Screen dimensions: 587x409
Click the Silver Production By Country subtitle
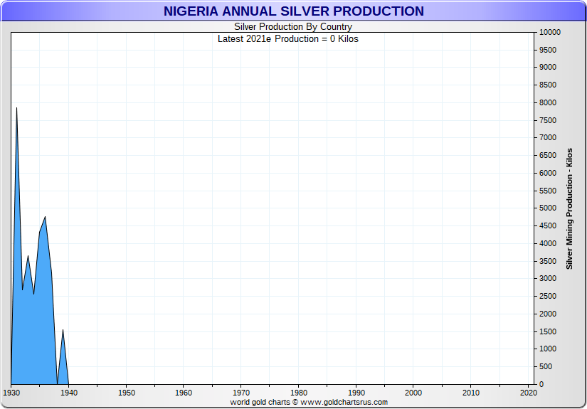point(293,27)
